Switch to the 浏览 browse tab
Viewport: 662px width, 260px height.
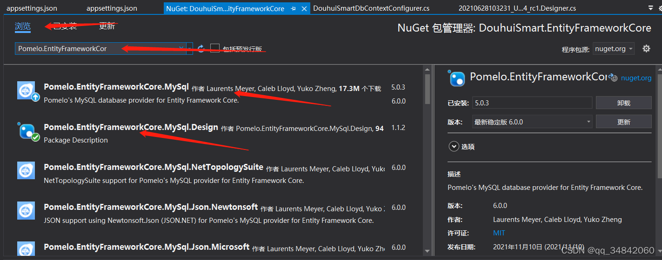click(x=23, y=26)
